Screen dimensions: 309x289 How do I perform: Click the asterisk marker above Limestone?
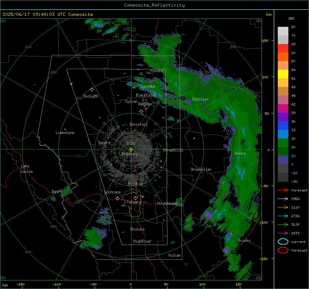pyautogui.click(x=65, y=130)
